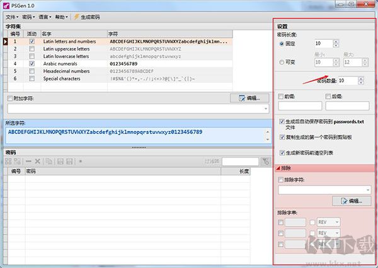Viewport: 378px width, 268px height.
Task: Click the 过滤器 filter input field
Action: 241,161
